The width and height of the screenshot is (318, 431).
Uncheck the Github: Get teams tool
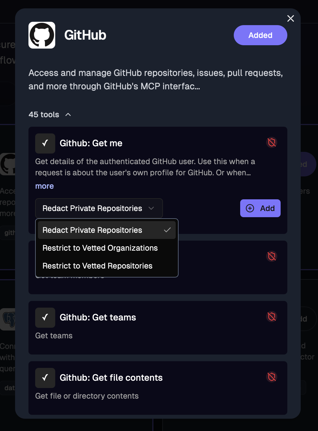click(x=45, y=317)
